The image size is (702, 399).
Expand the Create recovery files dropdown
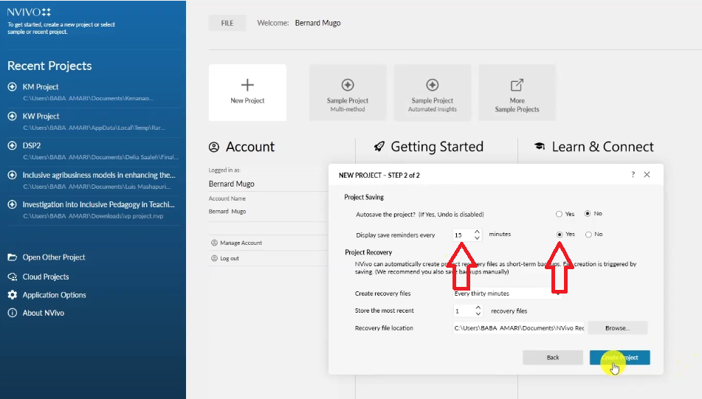557,294
